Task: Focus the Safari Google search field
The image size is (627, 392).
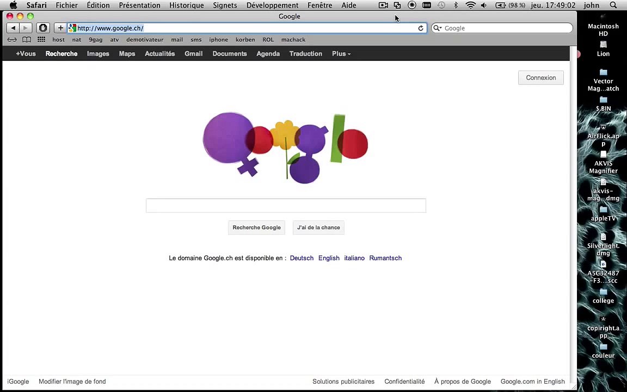Action: click(502, 28)
